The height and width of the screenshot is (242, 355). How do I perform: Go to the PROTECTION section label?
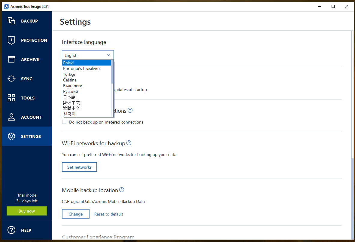coord(34,40)
